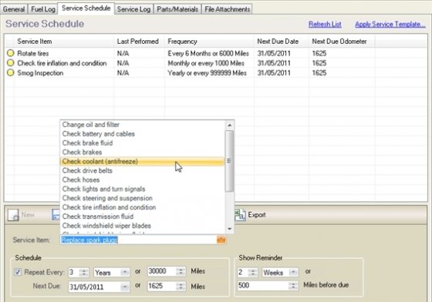Click the New button label

click(28, 215)
